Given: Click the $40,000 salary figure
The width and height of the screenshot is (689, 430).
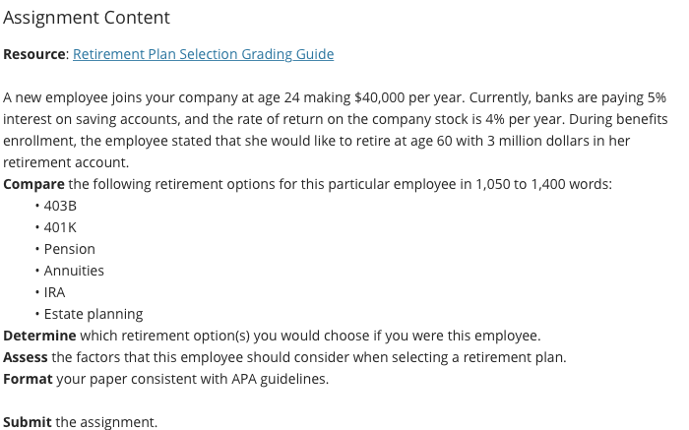Looking at the screenshot, I should tap(379, 97).
